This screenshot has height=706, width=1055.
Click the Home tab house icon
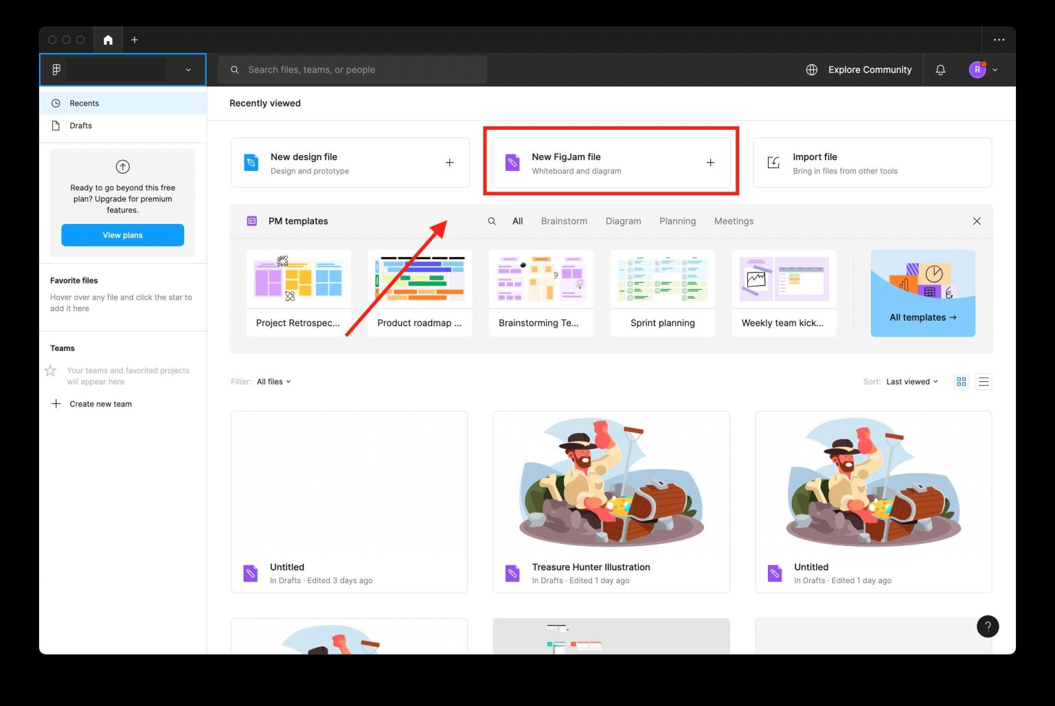108,39
